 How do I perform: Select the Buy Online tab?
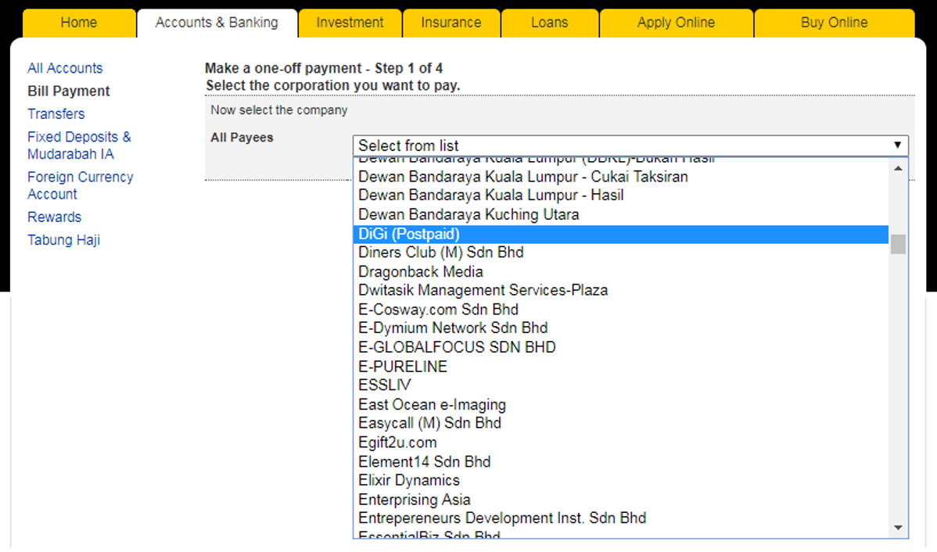point(835,23)
